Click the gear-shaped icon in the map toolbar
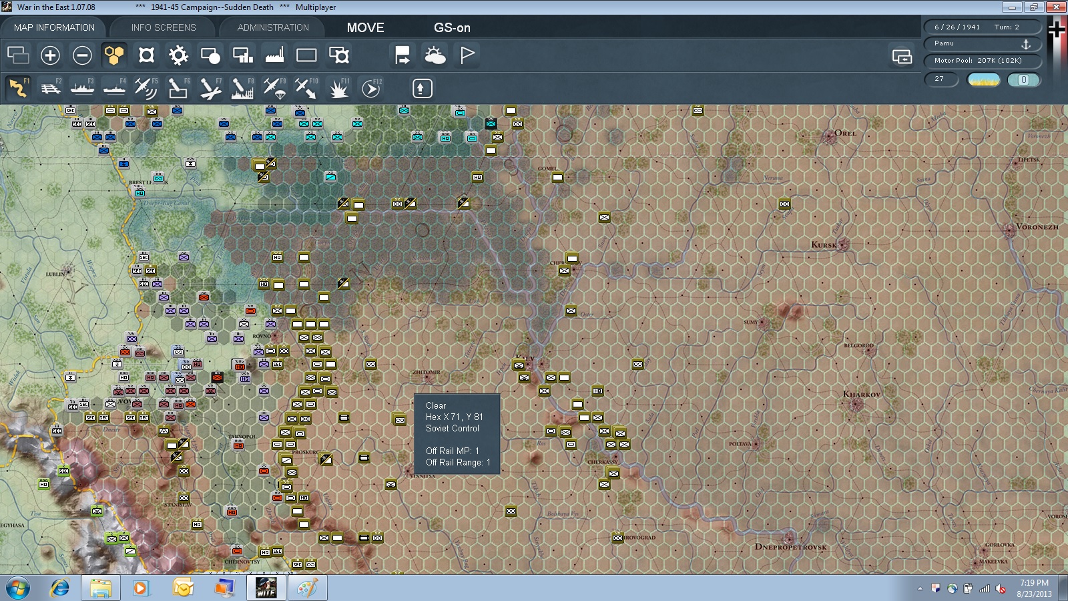Screen dimensions: 1068x601 (x=178, y=55)
